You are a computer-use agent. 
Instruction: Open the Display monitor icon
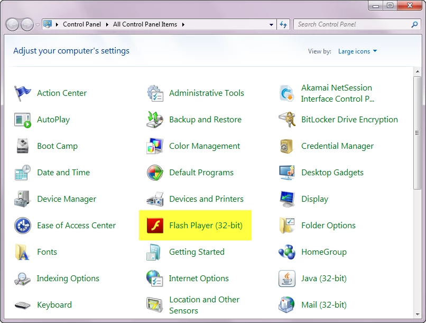(x=287, y=199)
